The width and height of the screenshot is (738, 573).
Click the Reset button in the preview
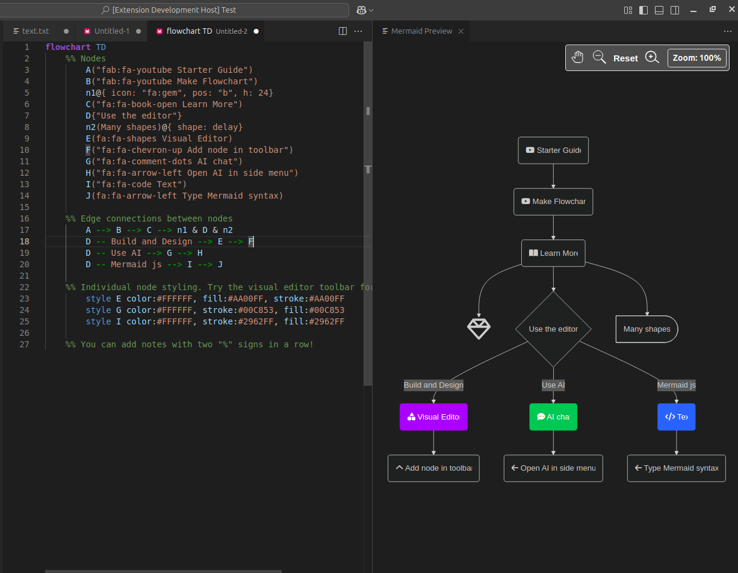[x=625, y=57]
